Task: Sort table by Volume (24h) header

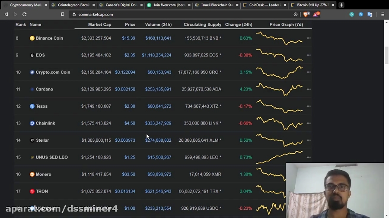Action: point(158,25)
